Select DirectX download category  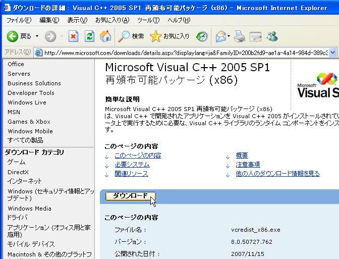pyautogui.click(x=18, y=172)
